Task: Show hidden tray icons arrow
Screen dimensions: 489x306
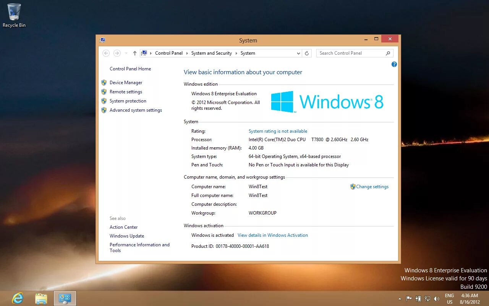Action: [x=400, y=299]
